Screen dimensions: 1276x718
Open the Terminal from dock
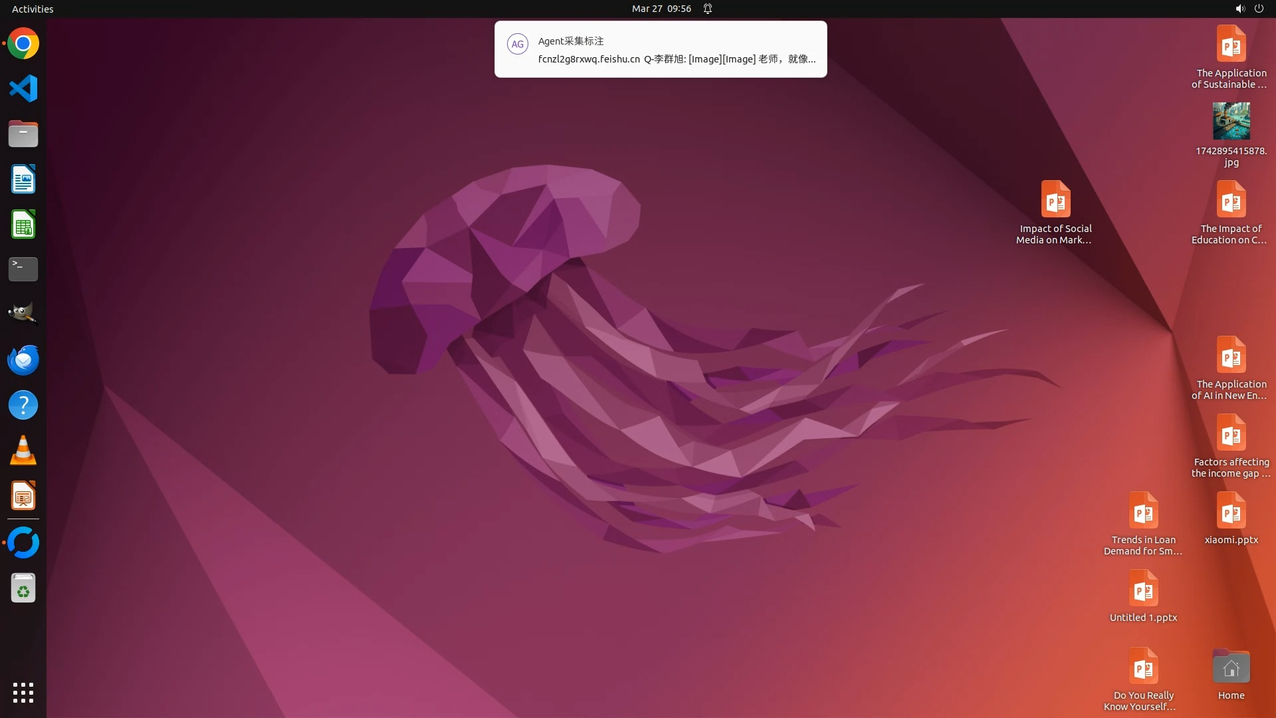click(23, 269)
